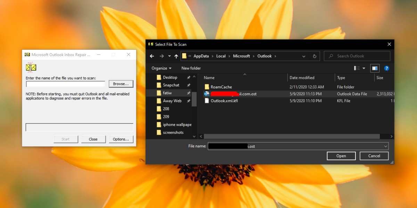The image size is (417, 208).
Task: Click the Open button
Action: 341,156
